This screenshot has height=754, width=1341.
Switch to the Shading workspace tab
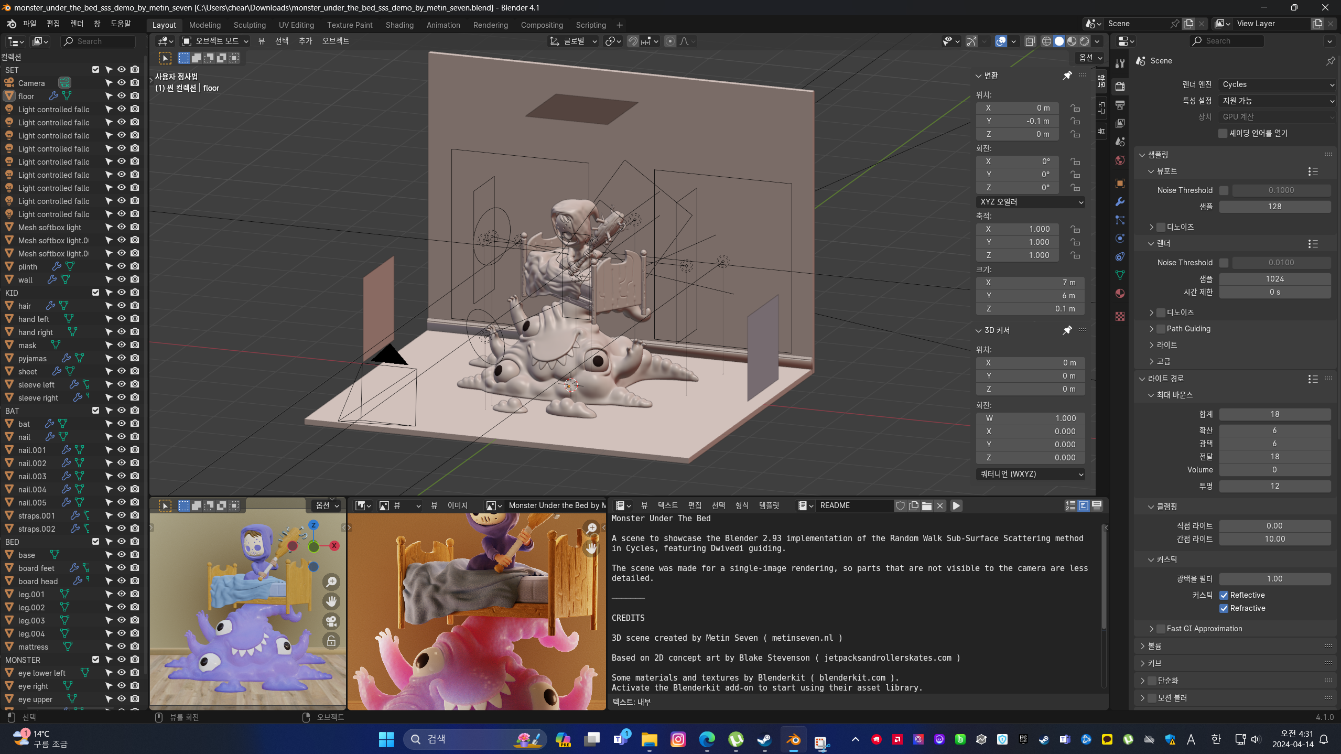pyautogui.click(x=399, y=25)
